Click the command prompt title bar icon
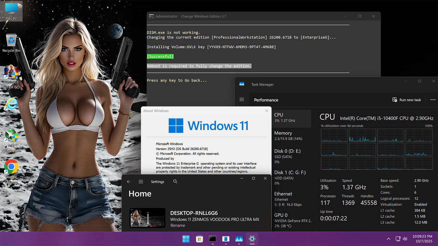The image size is (438, 246). 151,16
